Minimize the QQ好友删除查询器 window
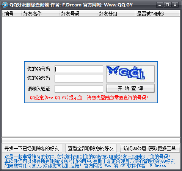182x171 pixels. pos(160,5)
